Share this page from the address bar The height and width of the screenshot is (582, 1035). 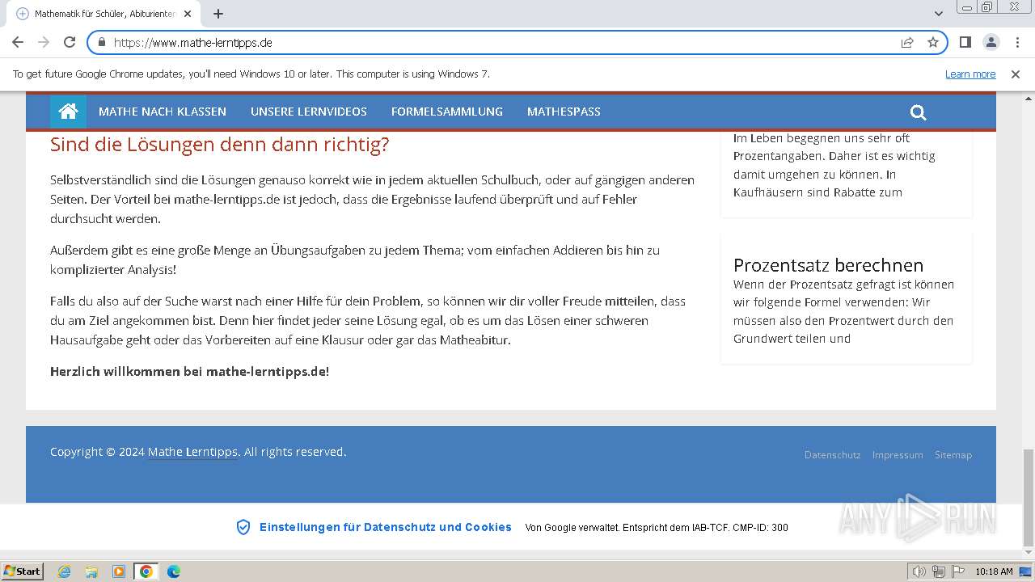coord(907,43)
